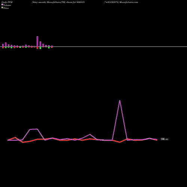Click the Price legend label
This screenshot has width=187, height=187.
6,8
